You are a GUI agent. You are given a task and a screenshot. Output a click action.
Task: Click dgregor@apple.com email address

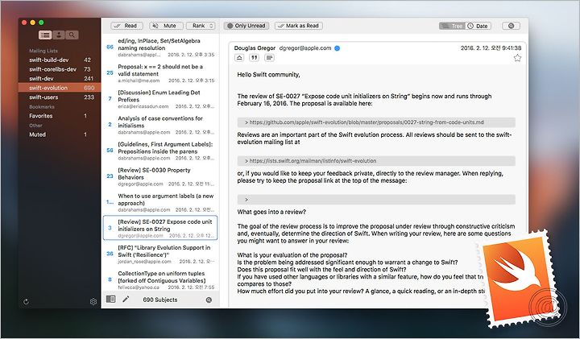pos(305,48)
